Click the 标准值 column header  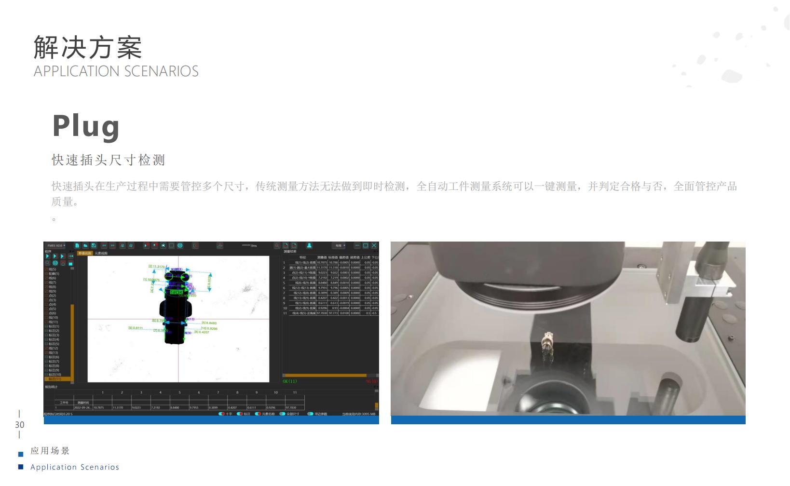point(333,257)
